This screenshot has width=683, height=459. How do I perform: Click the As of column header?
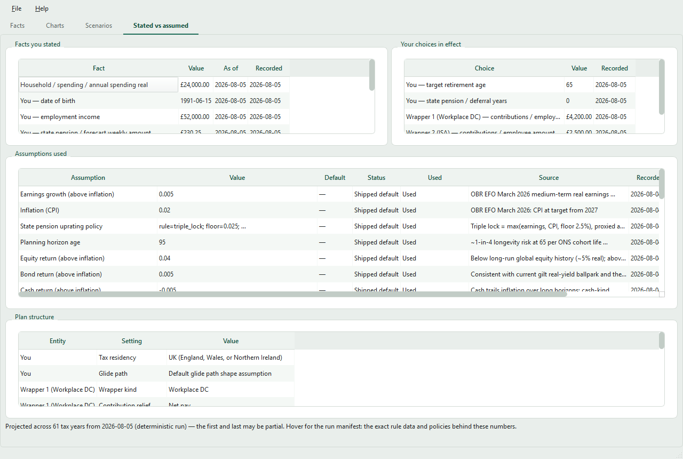pyautogui.click(x=231, y=68)
